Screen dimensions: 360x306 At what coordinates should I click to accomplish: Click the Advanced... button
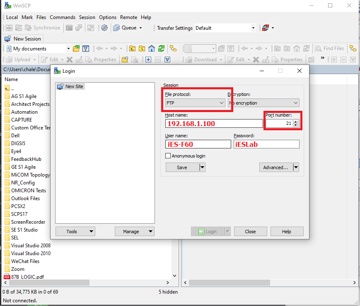click(275, 167)
